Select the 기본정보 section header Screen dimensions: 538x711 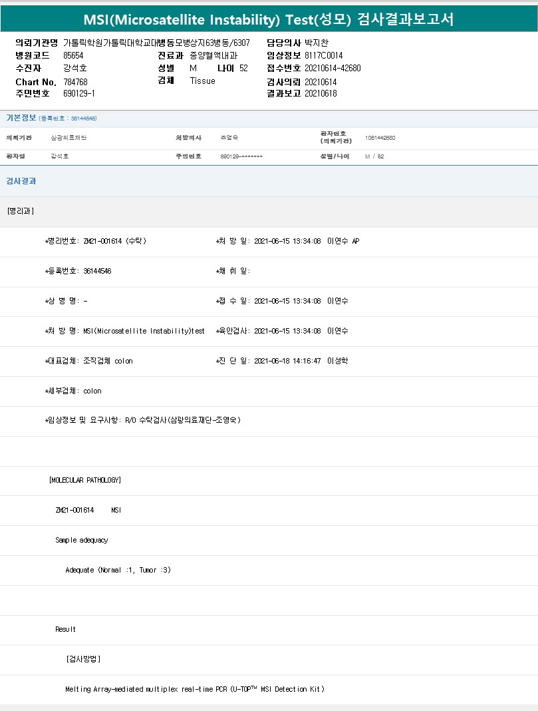(21, 118)
